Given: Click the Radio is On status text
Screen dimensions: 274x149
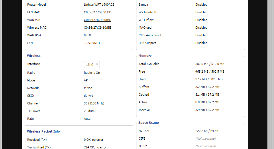Looking at the screenshot, I should [x=92, y=73].
